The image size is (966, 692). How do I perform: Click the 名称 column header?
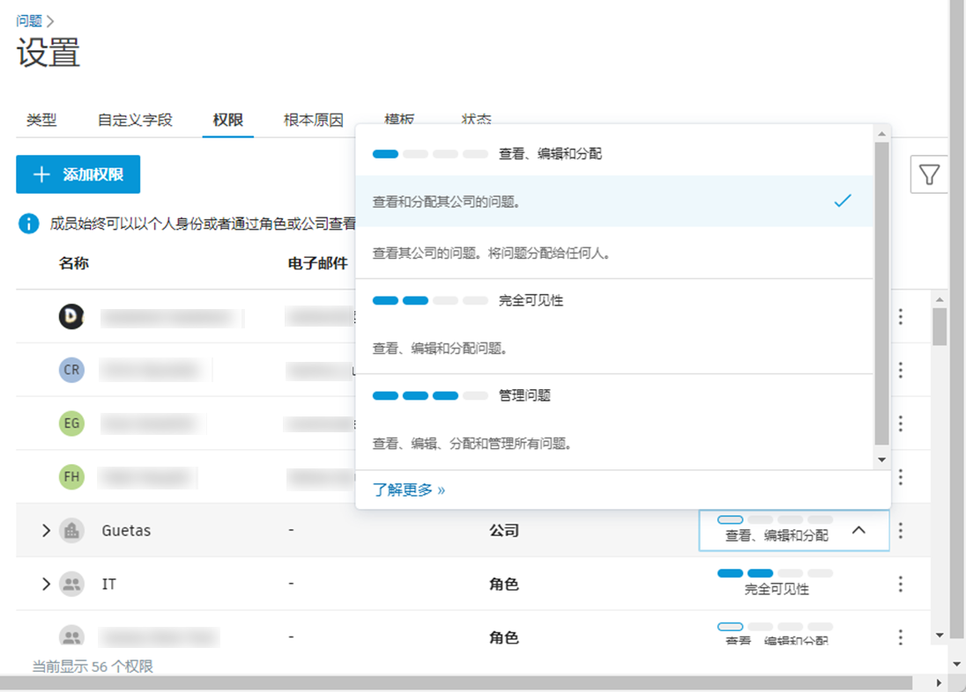coord(74,263)
